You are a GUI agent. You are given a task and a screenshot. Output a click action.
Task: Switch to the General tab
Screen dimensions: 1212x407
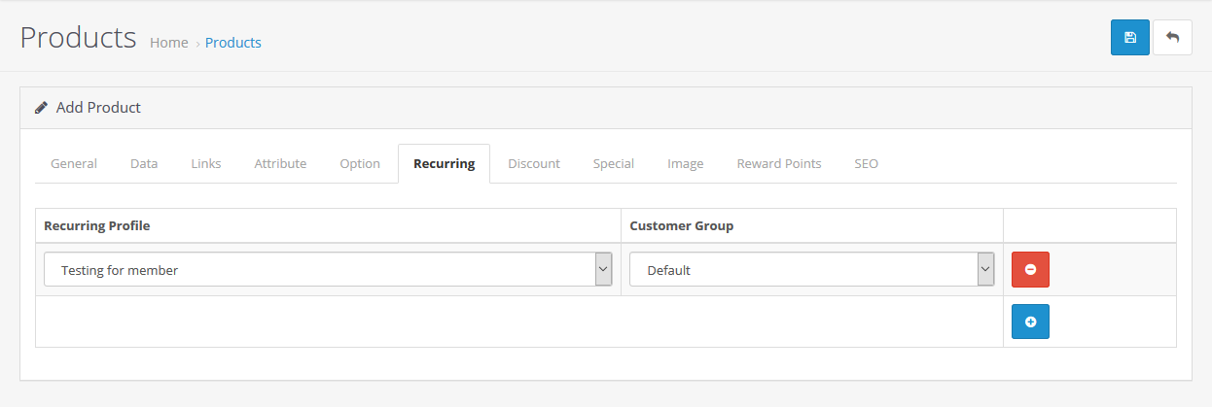click(x=74, y=163)
